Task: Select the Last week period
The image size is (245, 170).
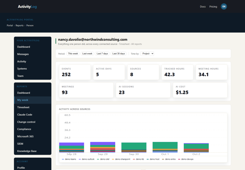Action: coord(87,54)
